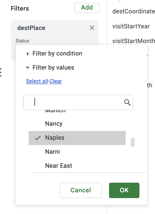155x214 pixels.
Task: Open the three-dot menu at left edge
Action: click(x=1, y=72)
